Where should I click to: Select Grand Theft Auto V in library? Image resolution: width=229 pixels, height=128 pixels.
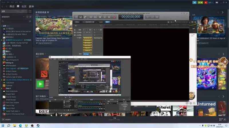click(x=13, y=111)
